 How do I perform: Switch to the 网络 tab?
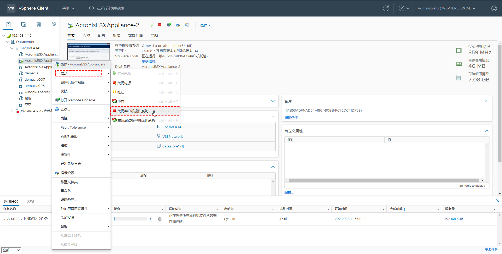tap(154, 35)
